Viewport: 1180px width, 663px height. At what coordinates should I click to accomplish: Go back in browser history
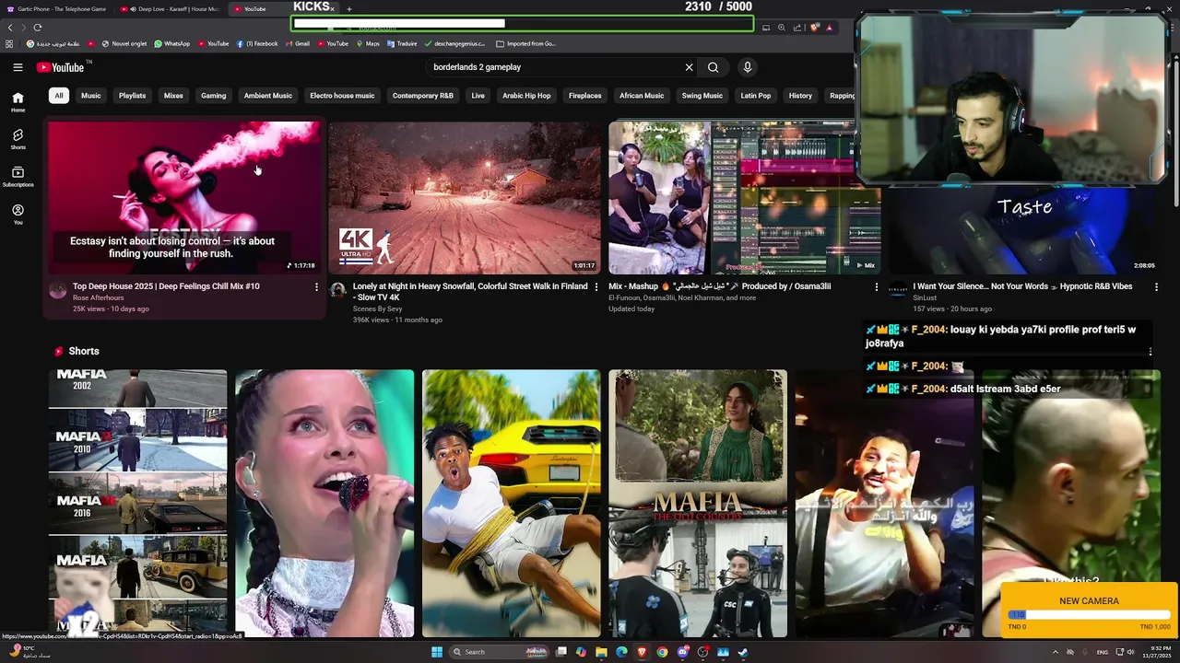coord(10,28)
